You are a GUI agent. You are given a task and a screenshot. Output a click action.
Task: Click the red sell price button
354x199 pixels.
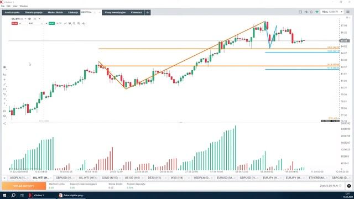[x=14, y=23]
